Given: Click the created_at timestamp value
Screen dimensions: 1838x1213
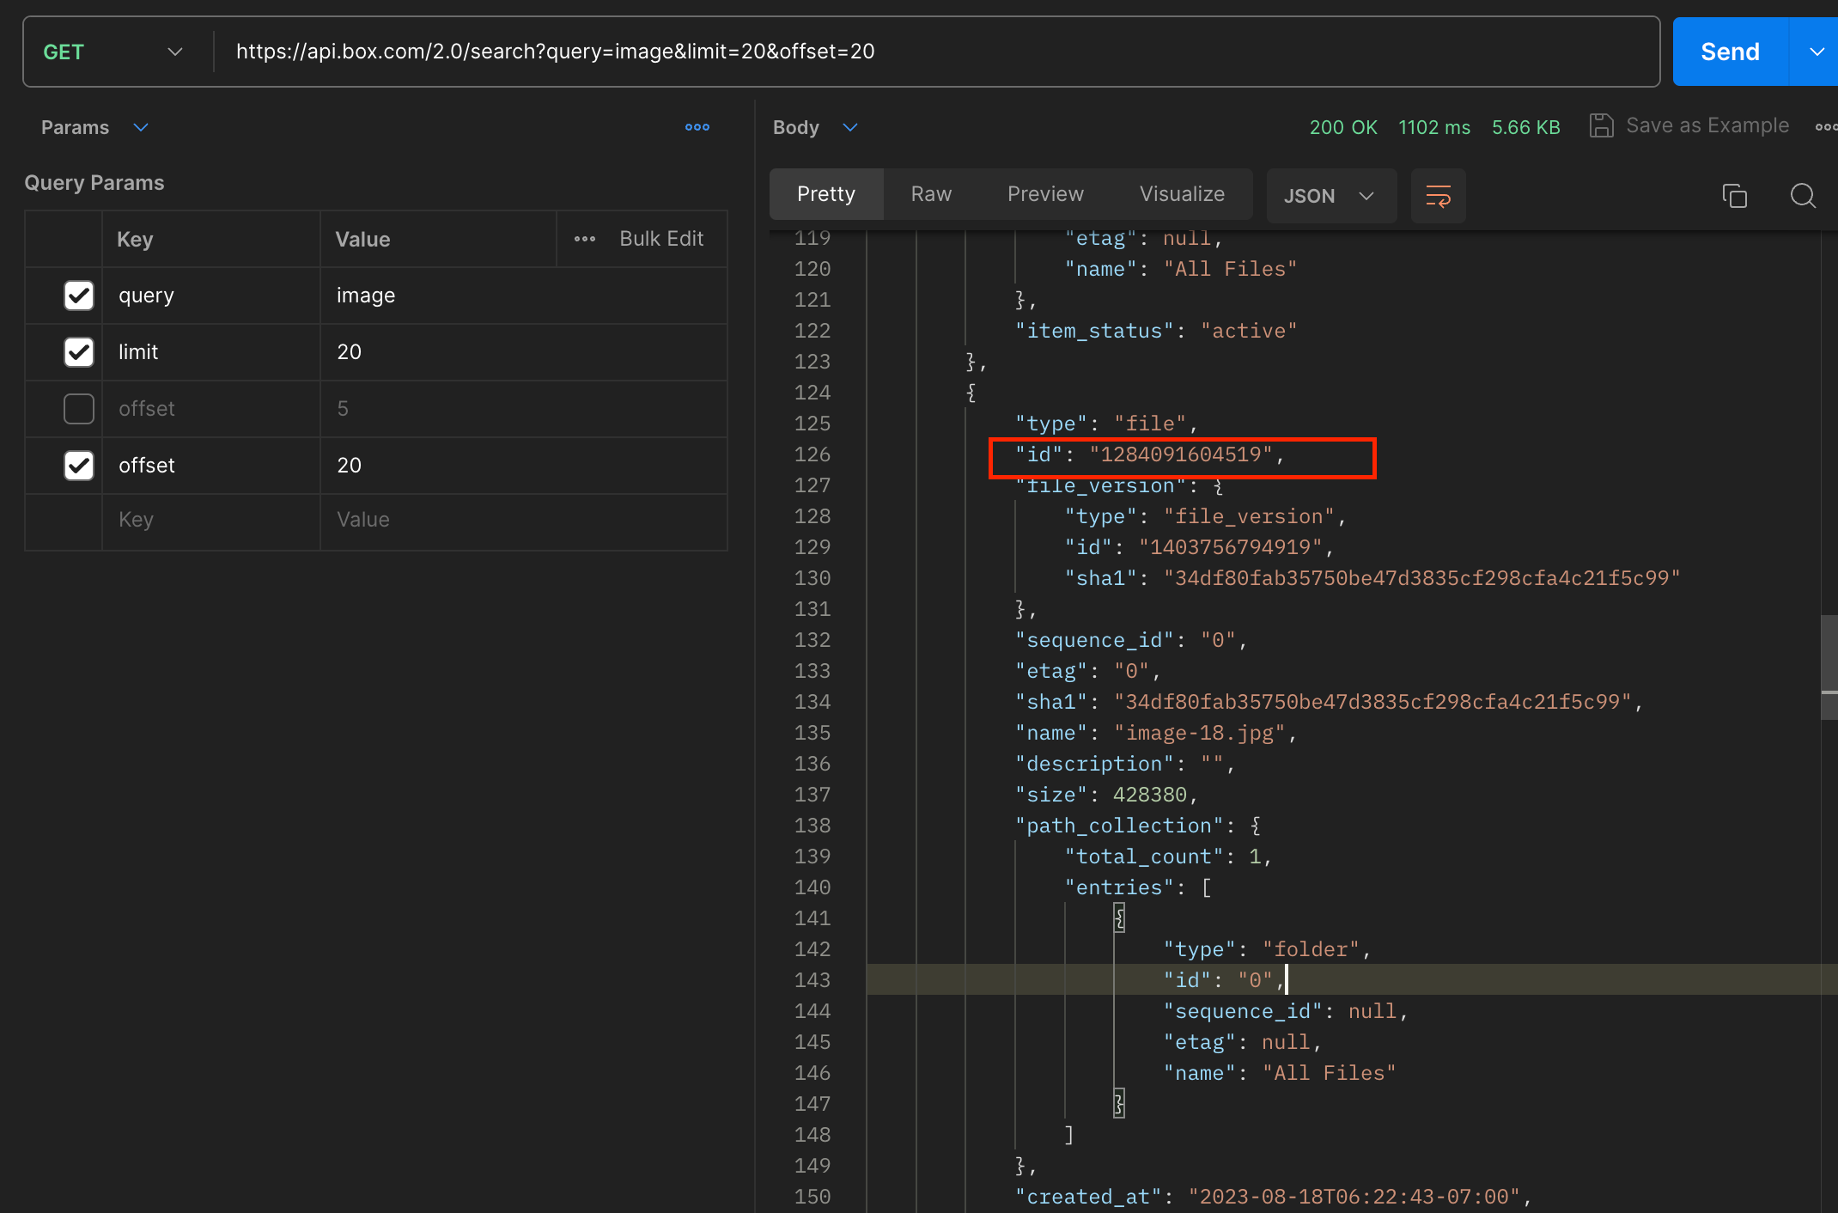Looking at the screenshot, I should [1354, 1197].
